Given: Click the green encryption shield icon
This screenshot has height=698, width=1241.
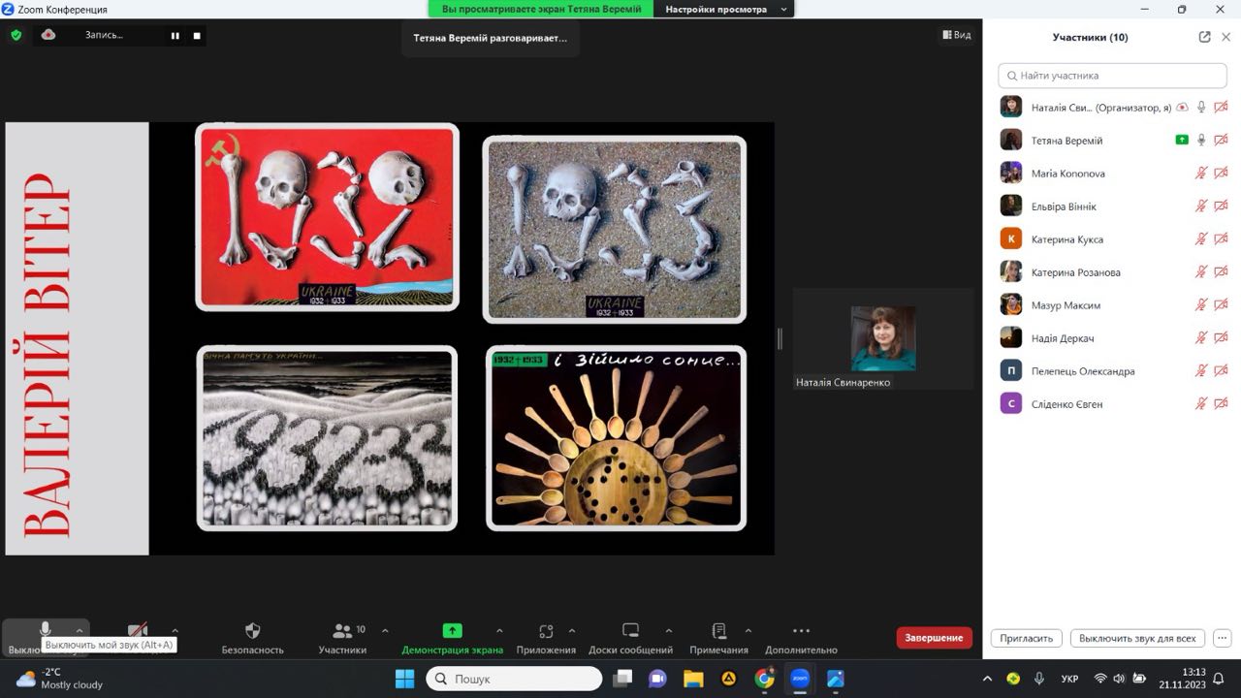Looking at the screenshot, I should coord(16,35).
